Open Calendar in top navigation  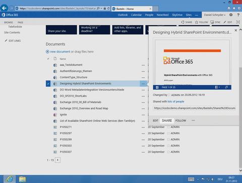pyautogui.click(x=136, y=15)
